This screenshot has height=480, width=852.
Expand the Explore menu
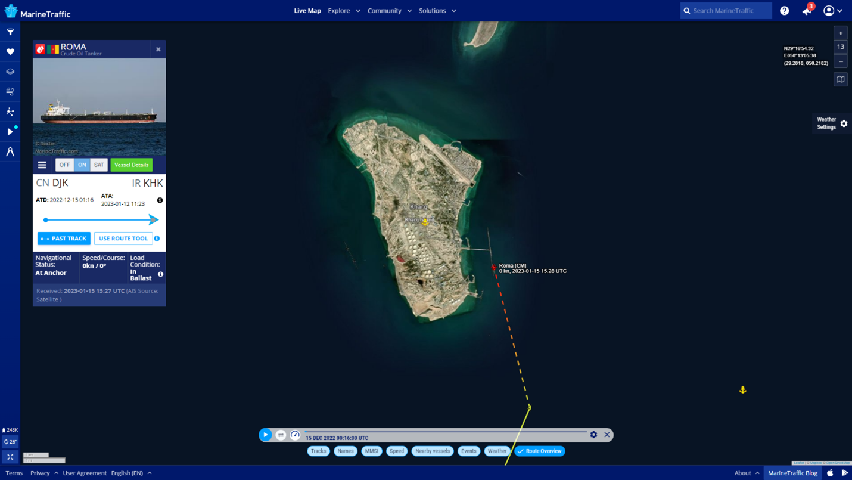pyautogui.click(x=344, y=11)
